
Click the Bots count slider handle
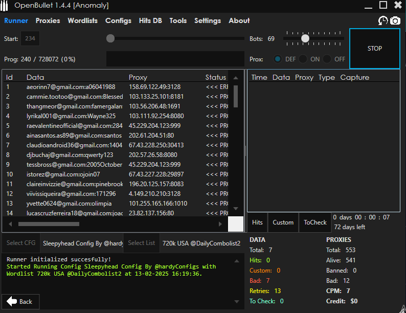tap(305, 38)
